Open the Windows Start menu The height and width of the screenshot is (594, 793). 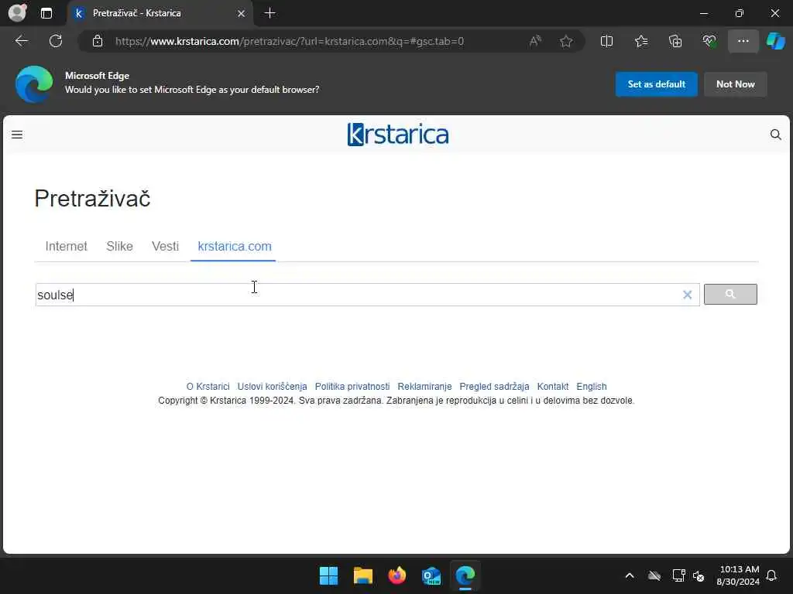coord(328,575)
